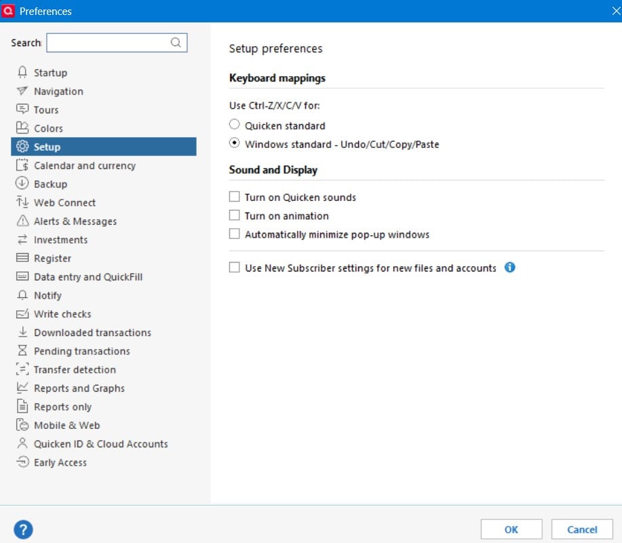Viewport: 622px width, 543px height.
Task: Select Quicken ID & Cloud Accounts
Action: (x=104, y=443)
